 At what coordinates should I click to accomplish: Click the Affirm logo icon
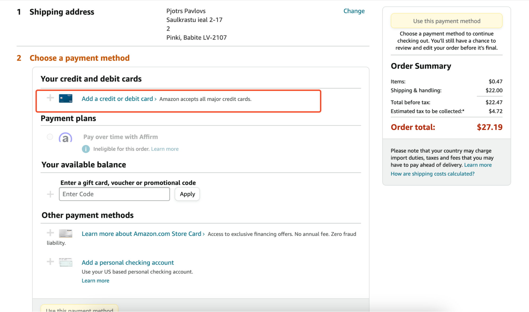[65, 137]
